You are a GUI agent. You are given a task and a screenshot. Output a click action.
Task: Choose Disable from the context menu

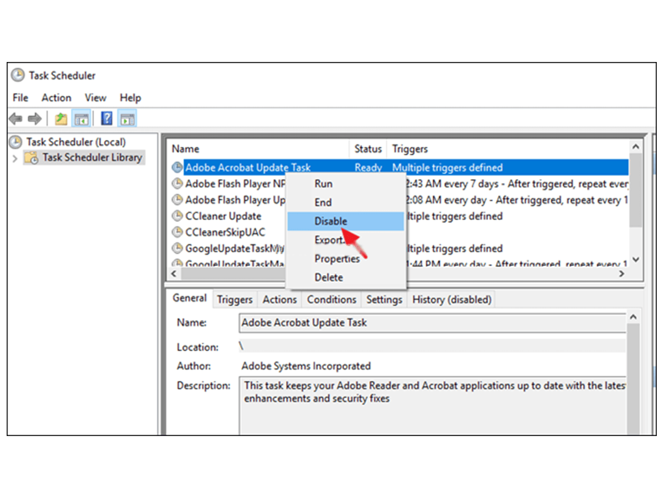click(x=330, y=221)
